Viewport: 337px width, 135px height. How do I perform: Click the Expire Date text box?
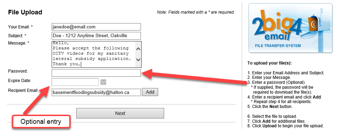(75, 82)
